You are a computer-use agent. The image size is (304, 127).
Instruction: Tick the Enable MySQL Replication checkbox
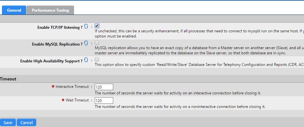click(x=97, y=42)
